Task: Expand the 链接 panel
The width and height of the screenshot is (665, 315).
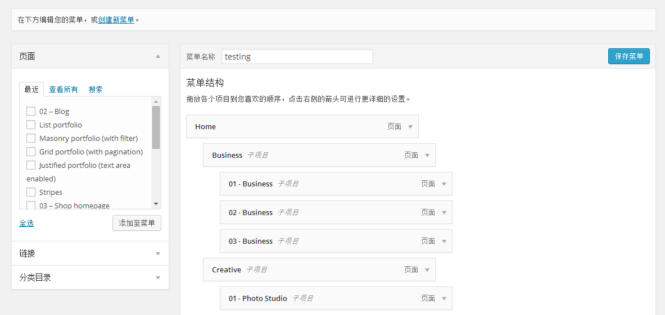Action: coord(158,253)
